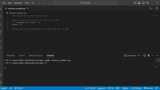Click the code reverse_number.py terminal command
Screen dimensions: 160x90
point(58,60)
